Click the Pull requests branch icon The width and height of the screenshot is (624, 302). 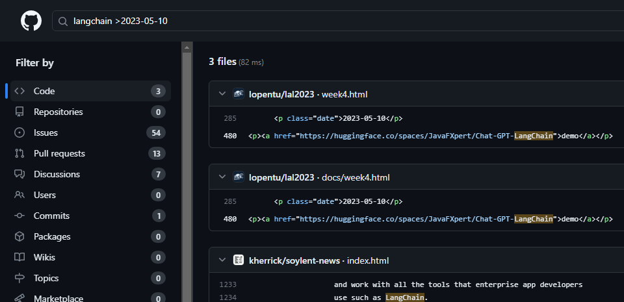(x=19, y=153)
